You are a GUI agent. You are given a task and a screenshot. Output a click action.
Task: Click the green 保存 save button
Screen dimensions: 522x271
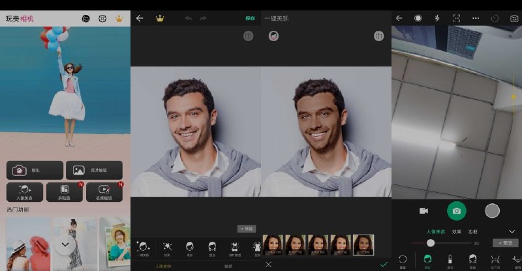click(250, 18)
